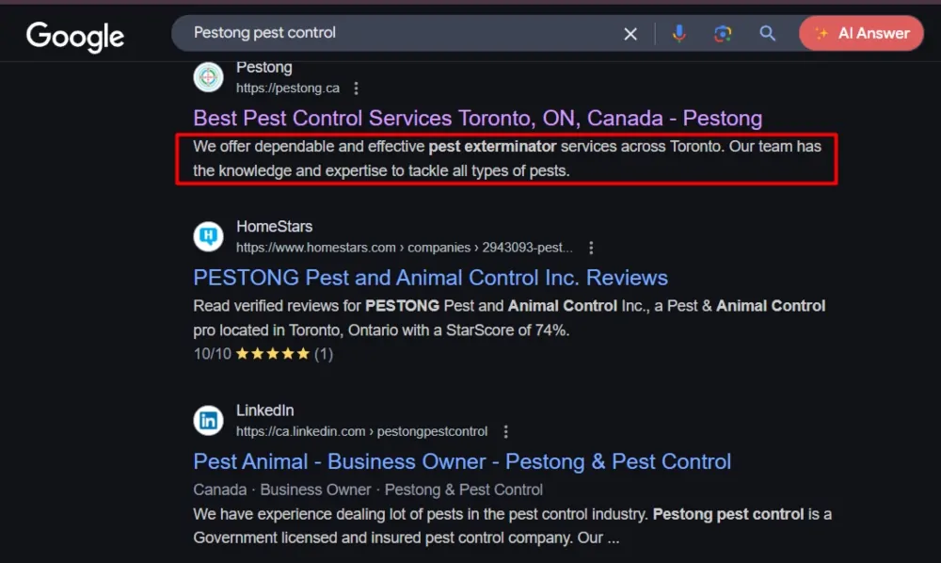Click the LinkedIn site favicon
The width and height of the screenshot is (941, 563).
pyautogui.click(x=208, y=420)
